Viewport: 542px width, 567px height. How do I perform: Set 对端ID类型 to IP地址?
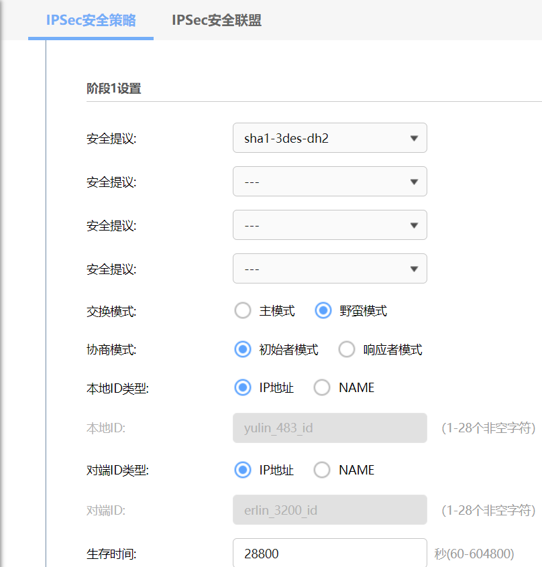click(242, 470)
